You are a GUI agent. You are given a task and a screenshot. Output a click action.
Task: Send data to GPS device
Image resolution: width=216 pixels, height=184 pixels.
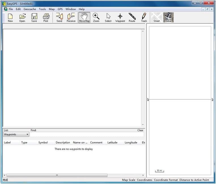[x=59, y=18]
